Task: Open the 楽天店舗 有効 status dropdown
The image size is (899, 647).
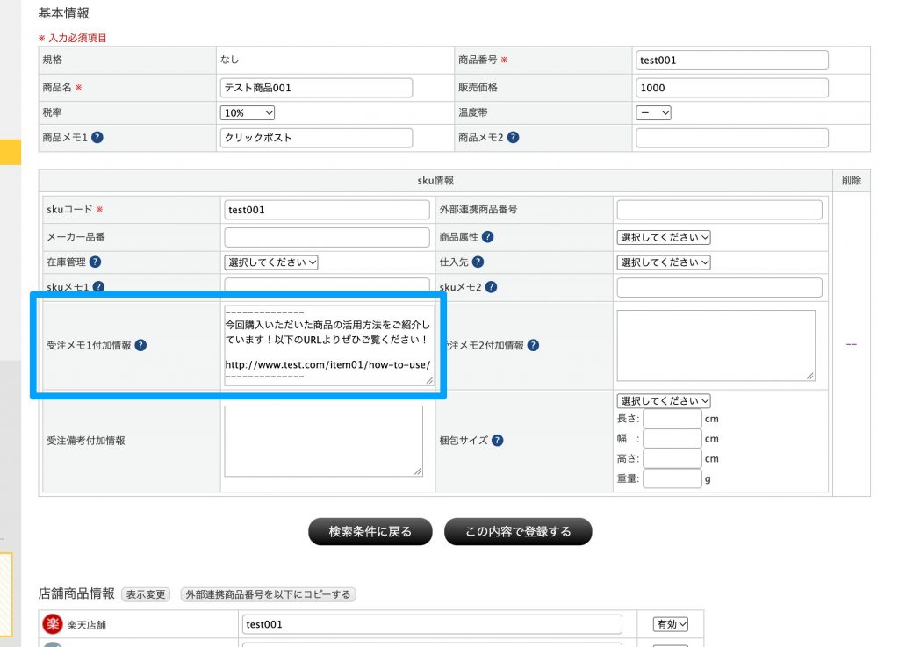Action: click(x=670, y=624)
